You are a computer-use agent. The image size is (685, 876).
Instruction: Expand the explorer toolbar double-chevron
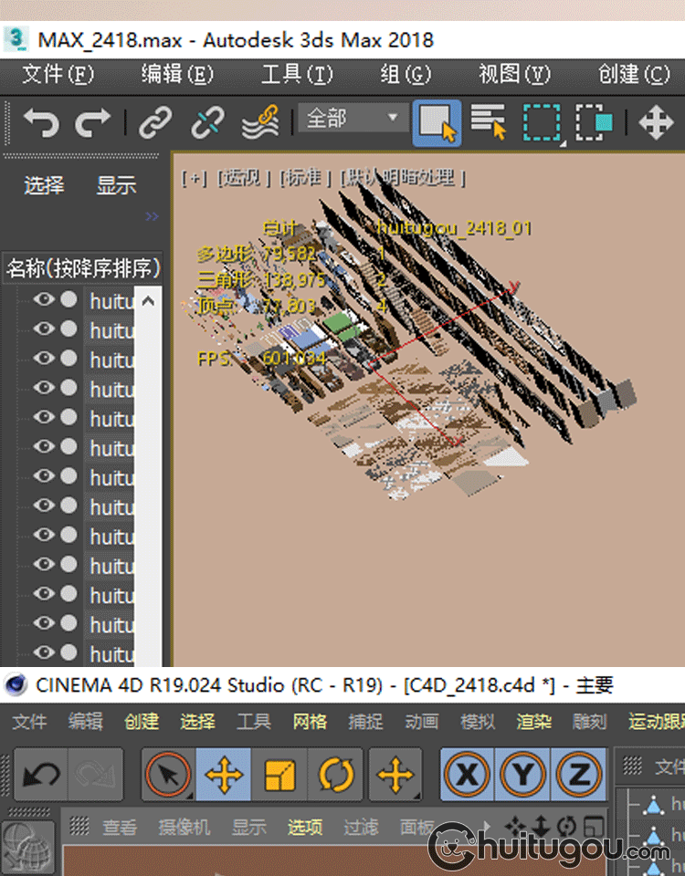(x=153, y=216)
